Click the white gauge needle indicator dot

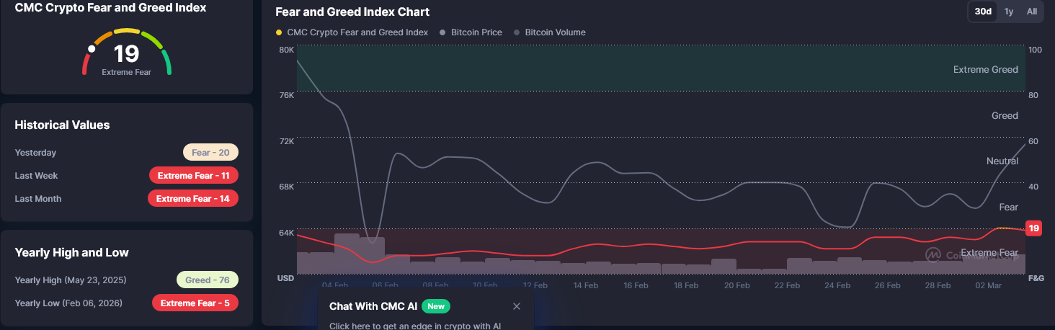pos(92,49)
